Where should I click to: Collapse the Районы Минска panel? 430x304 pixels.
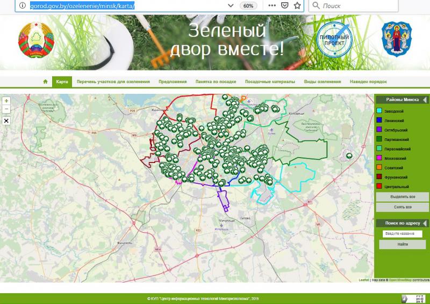425,100
